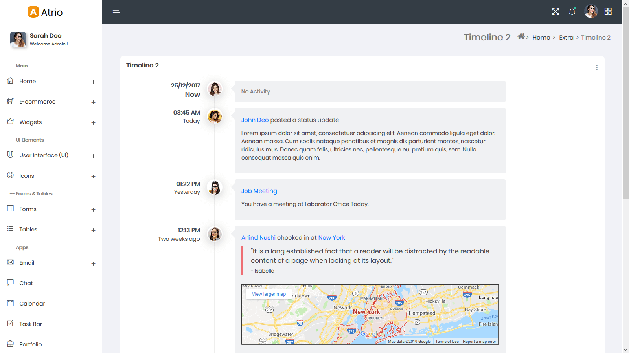The height and width of the screenshot is (353, 629).
Task: Click View larger map button
Action: 269,294
